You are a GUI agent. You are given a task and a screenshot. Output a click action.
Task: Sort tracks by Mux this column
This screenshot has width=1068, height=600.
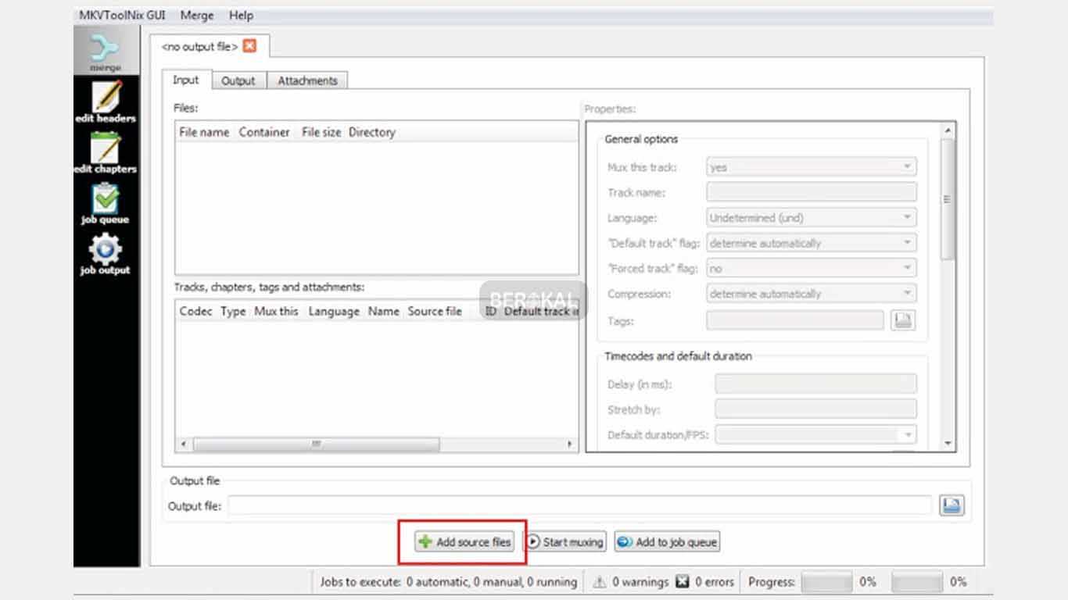point(277,311)
